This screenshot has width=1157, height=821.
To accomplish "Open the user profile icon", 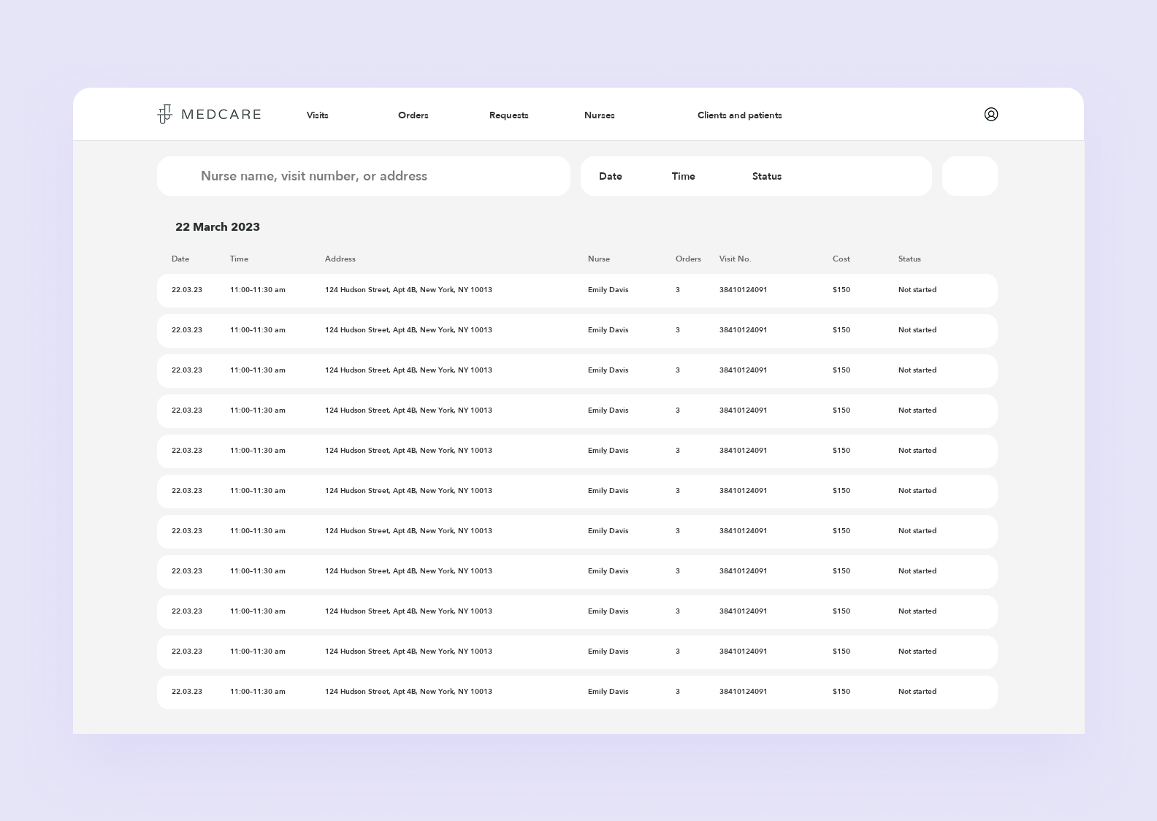I will point(991,114).
